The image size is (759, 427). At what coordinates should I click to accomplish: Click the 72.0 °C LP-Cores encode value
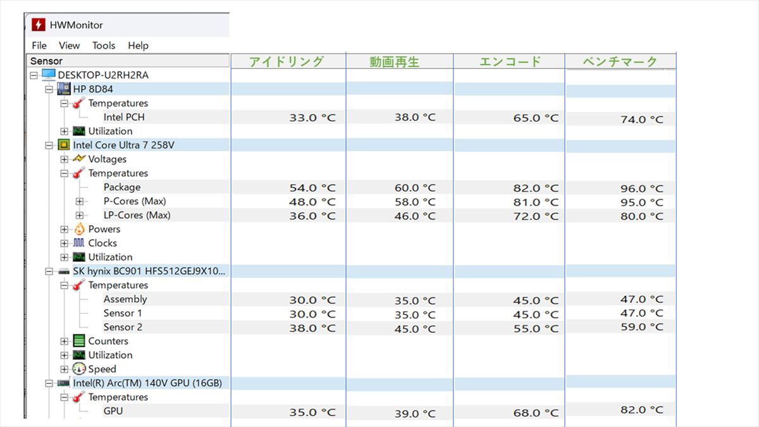click(536, 216)
